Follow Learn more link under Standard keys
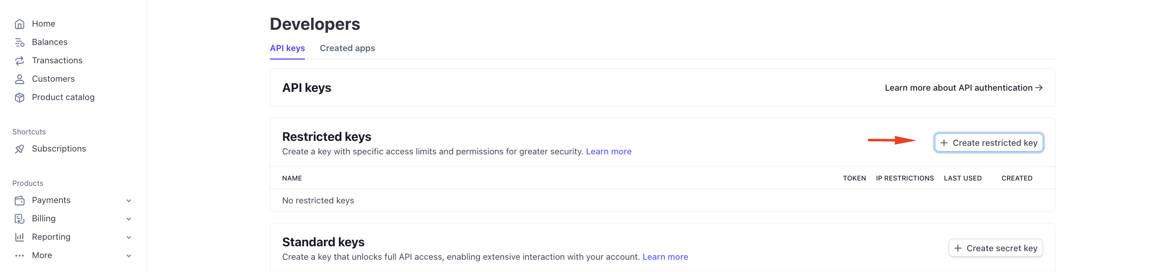The width and height of the screenshot is (1175, 272). [x=665, y=256]
